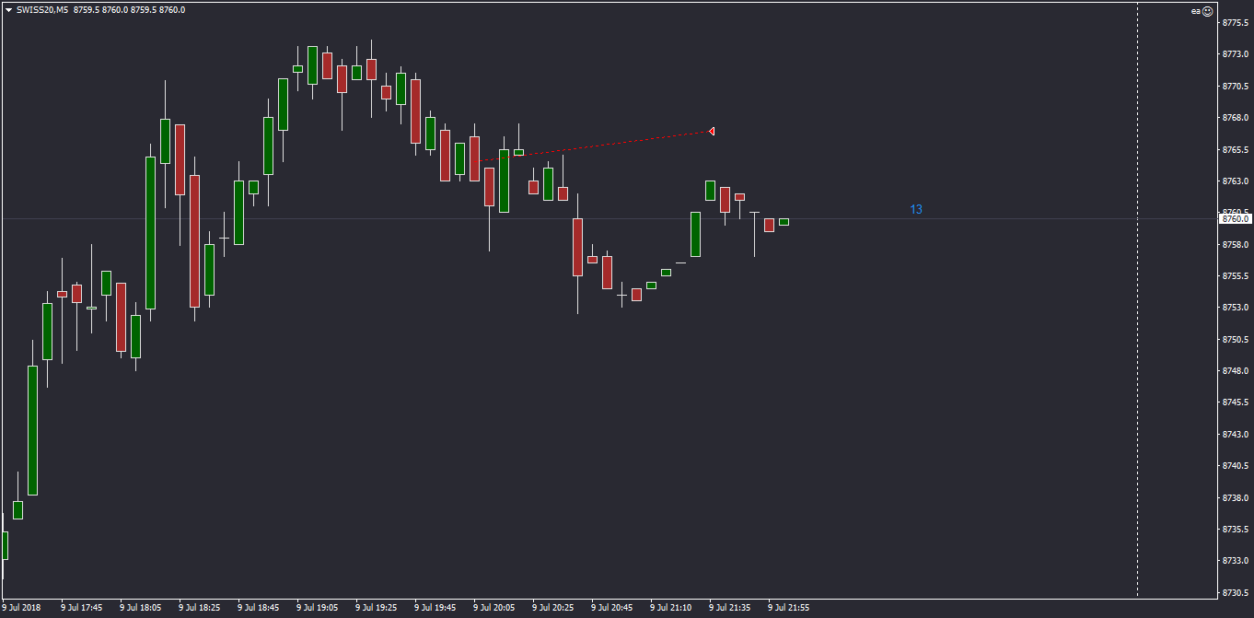Click time axis label 9 Jul 20:05

pyautogui.click(x=494, y=608)
